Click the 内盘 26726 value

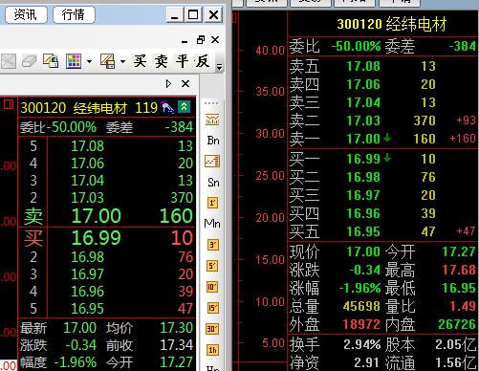click(457, 325)
